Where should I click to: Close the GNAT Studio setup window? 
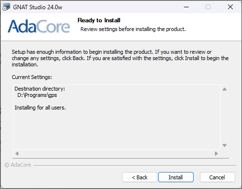click(230, 7)
